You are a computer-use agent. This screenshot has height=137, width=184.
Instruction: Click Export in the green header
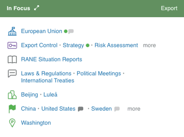click(x=169, y=8)
